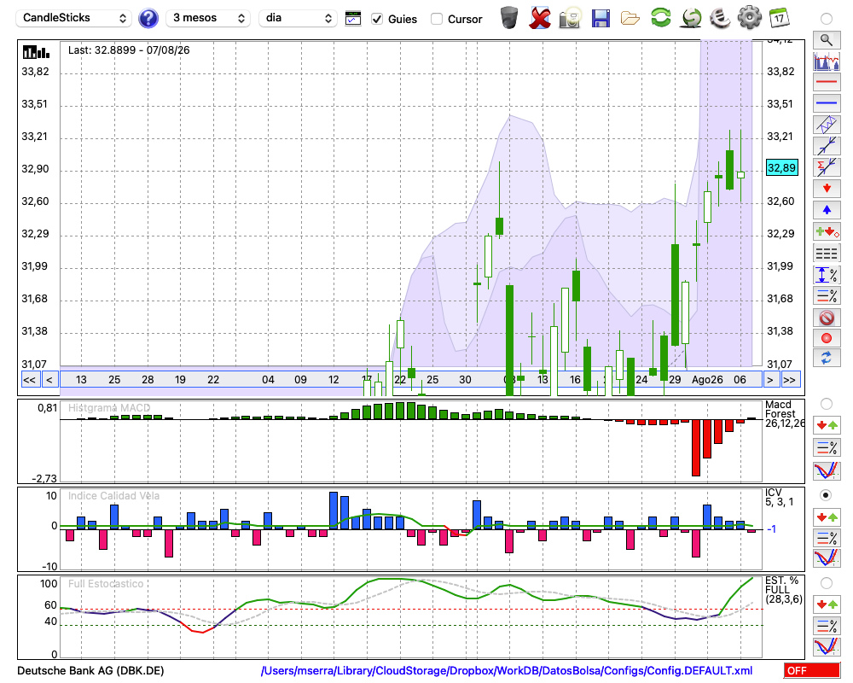Click the blue question mark help icon
Image resolution: width=853 pixels, height=683 pixels.
click(x=148, y=19)
